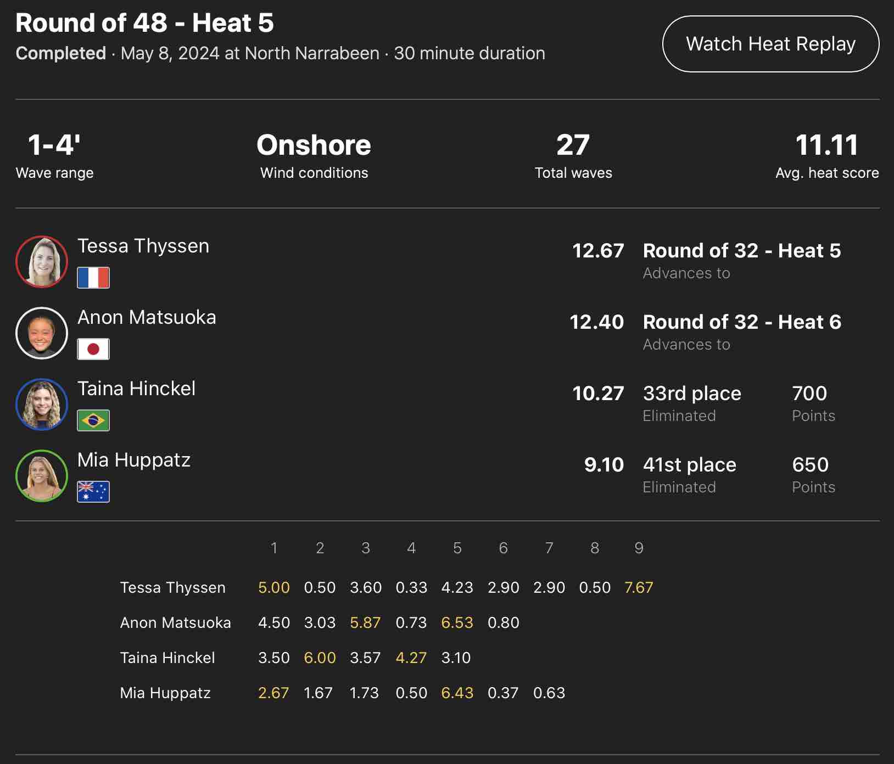
Task: Click the Brazil flag icon
Action: [93, 420]
